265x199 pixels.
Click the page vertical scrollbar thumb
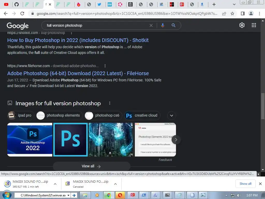[x=263, y=106]
